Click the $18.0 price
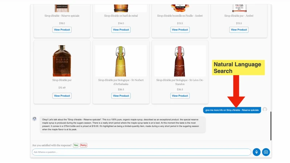The image size is (290, 163). (62, 23)
